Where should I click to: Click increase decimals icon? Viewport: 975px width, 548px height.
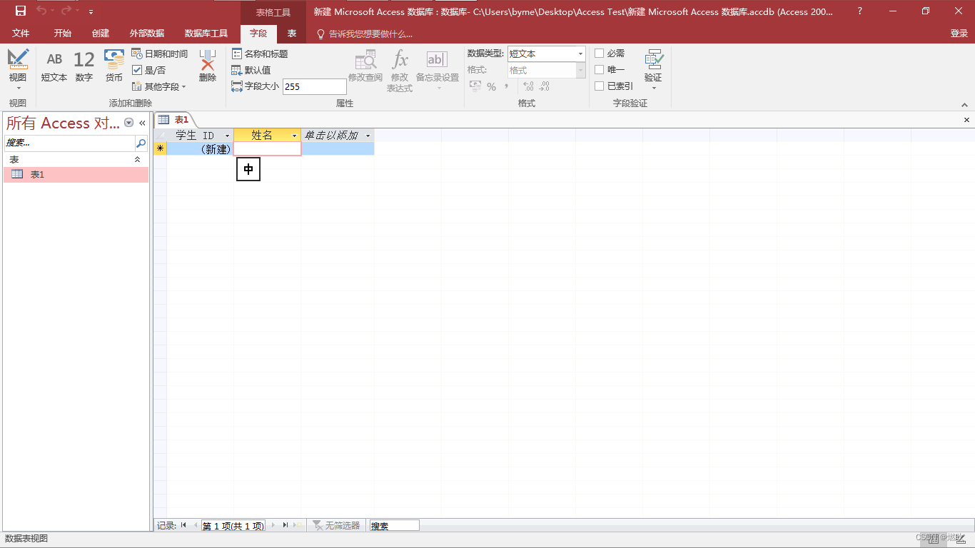click(x=528, y=86)
